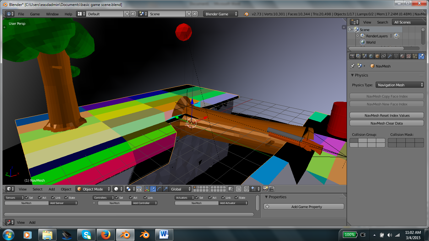Click NavMesh Reset Index Values button

(387, 115)
